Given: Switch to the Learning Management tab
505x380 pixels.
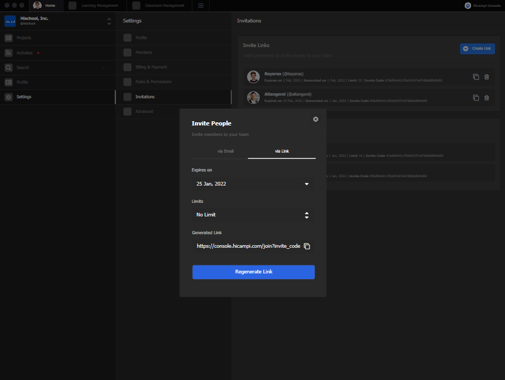Looking at the screenshot, I should [x=99, y=6].
